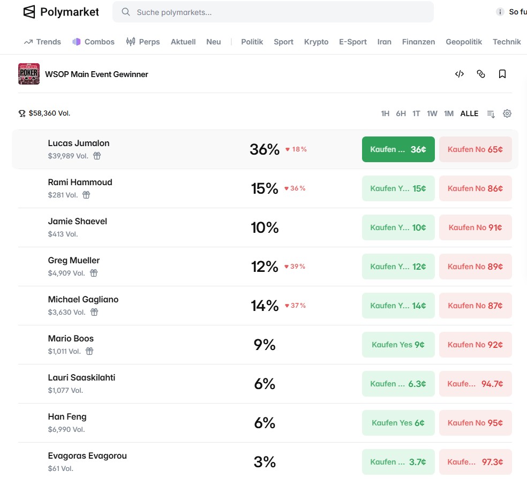The height and width of the screenshot is (479, 527).
Task: Expand the Greg Mueller outcome row name
Action: [x=73, y=260]
